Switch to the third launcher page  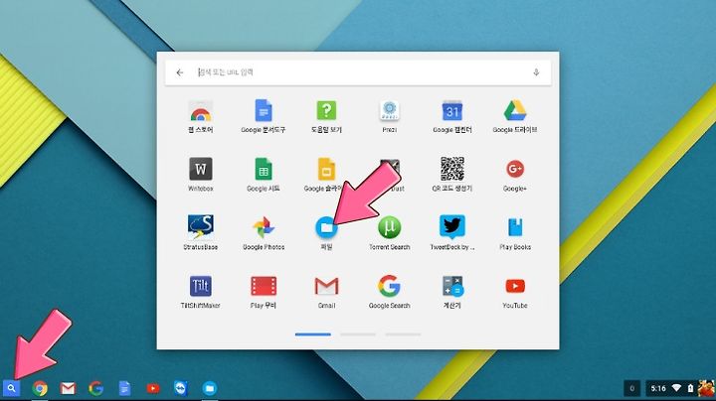403,334
